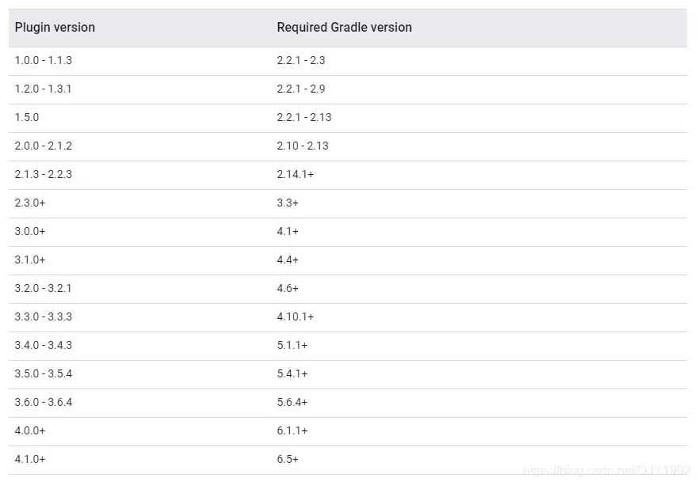Click the Gradle version 4.1+ cell
Viewport: 698px width, 485px height.
click(288, 232)
